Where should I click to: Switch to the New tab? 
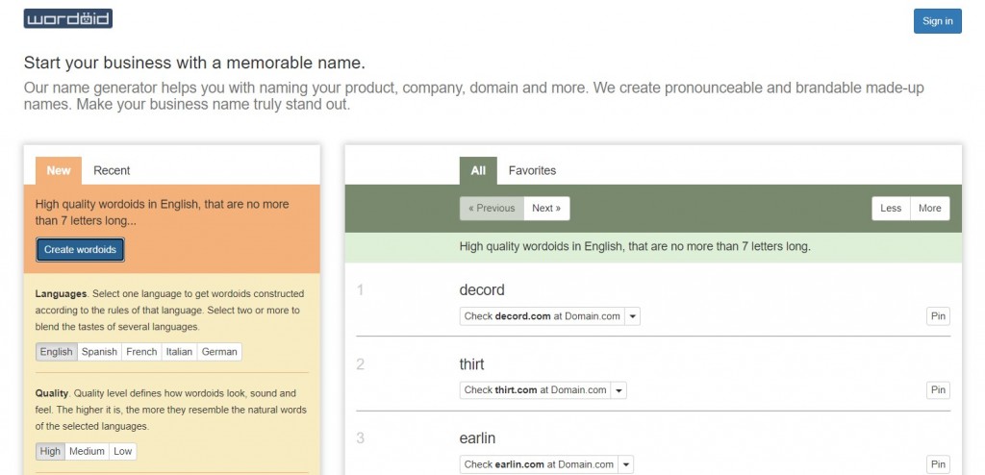pyautogui.click(x=59, y=170)
